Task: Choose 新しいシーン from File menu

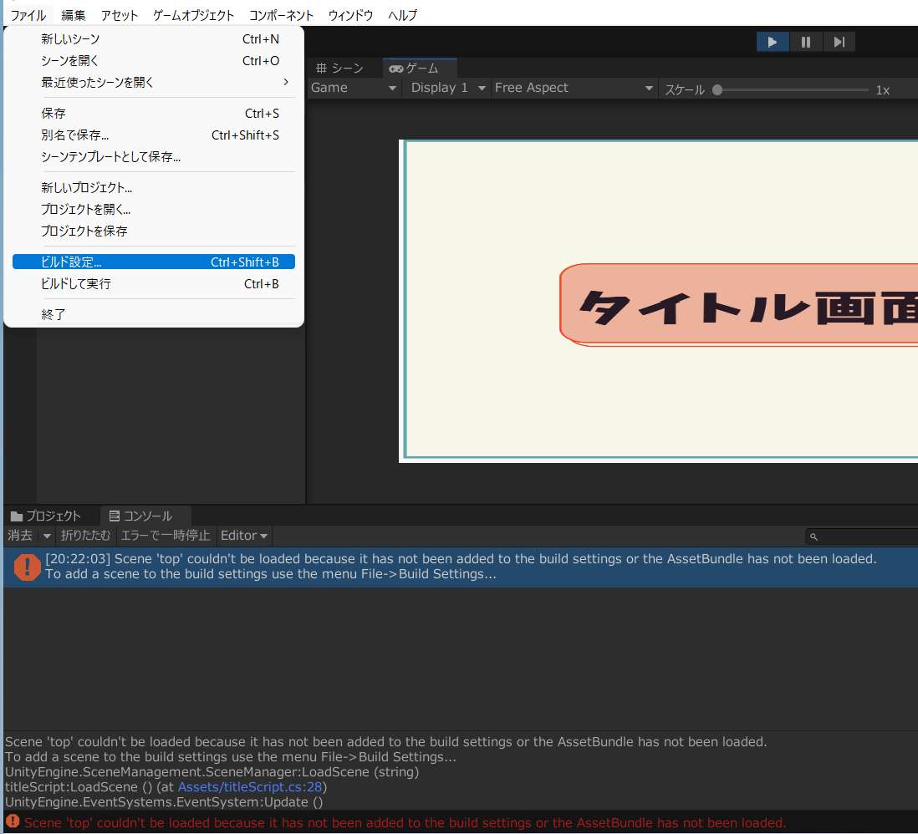Action: pos(153,39)
